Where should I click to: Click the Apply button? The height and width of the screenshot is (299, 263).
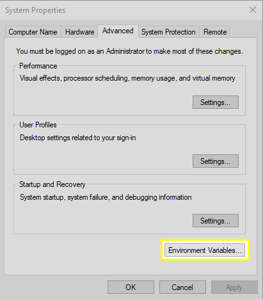point(234,287)
